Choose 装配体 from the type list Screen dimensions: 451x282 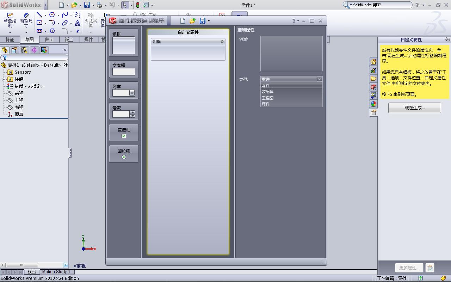(x=291, y=92)
